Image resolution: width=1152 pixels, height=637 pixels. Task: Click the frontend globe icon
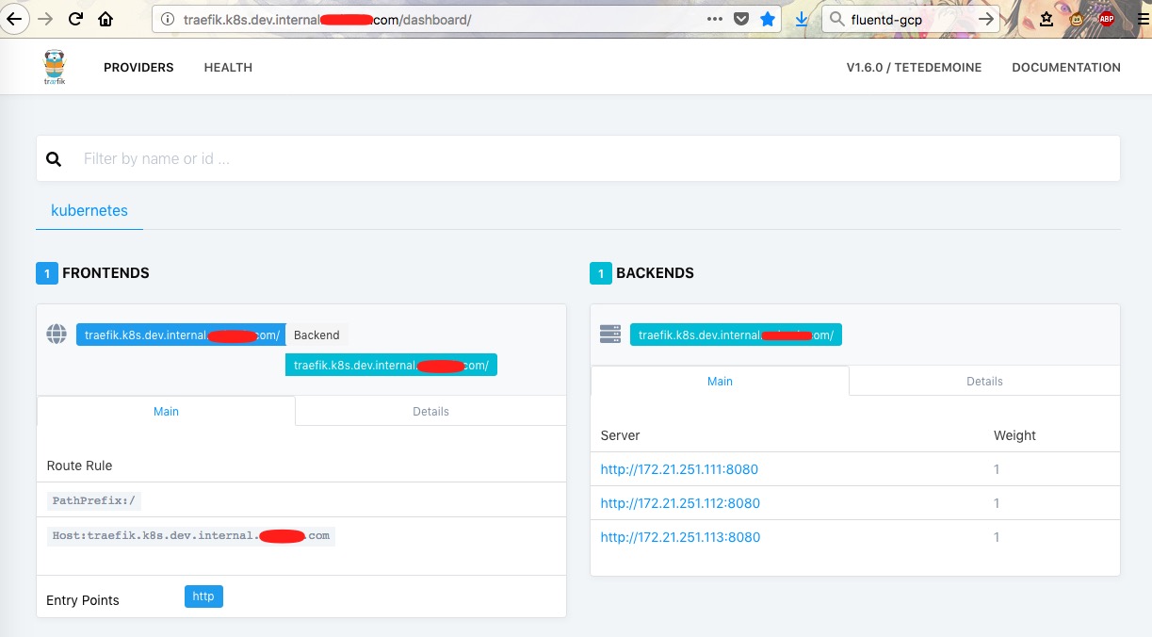57,334
